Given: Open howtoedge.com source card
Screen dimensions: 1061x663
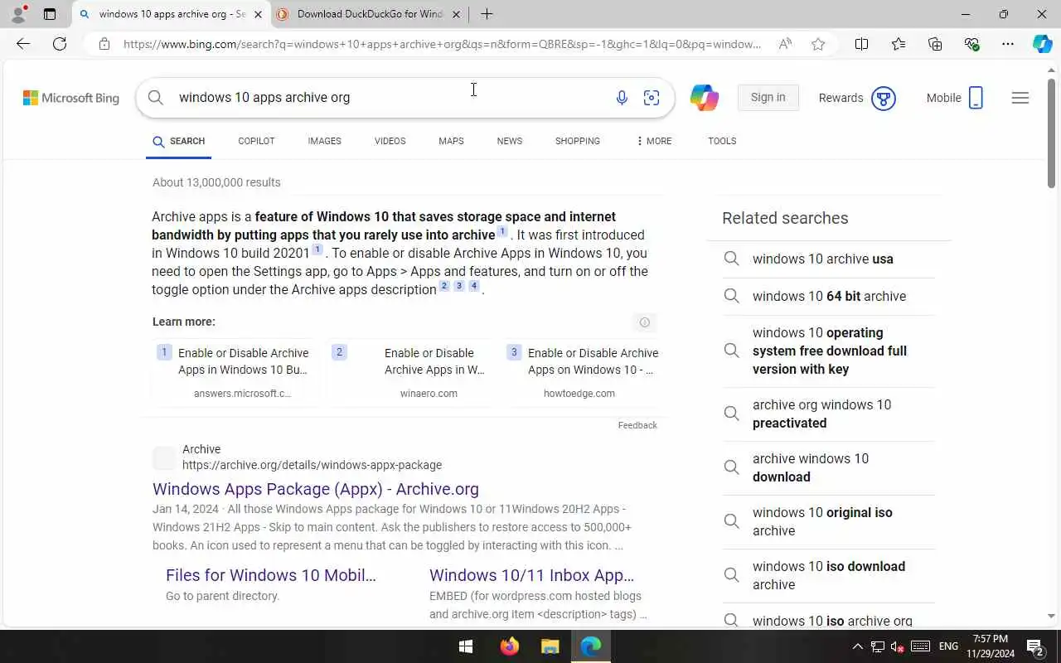Looking at the screenshot, I should tap(583, 372).
